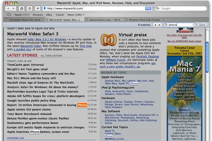This screenshot has height=141, width=212.
Task: Close the Slashdot tab
Action: [x=7, y=20]
